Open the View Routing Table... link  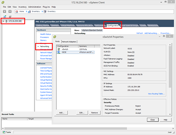tap(156, 94)
